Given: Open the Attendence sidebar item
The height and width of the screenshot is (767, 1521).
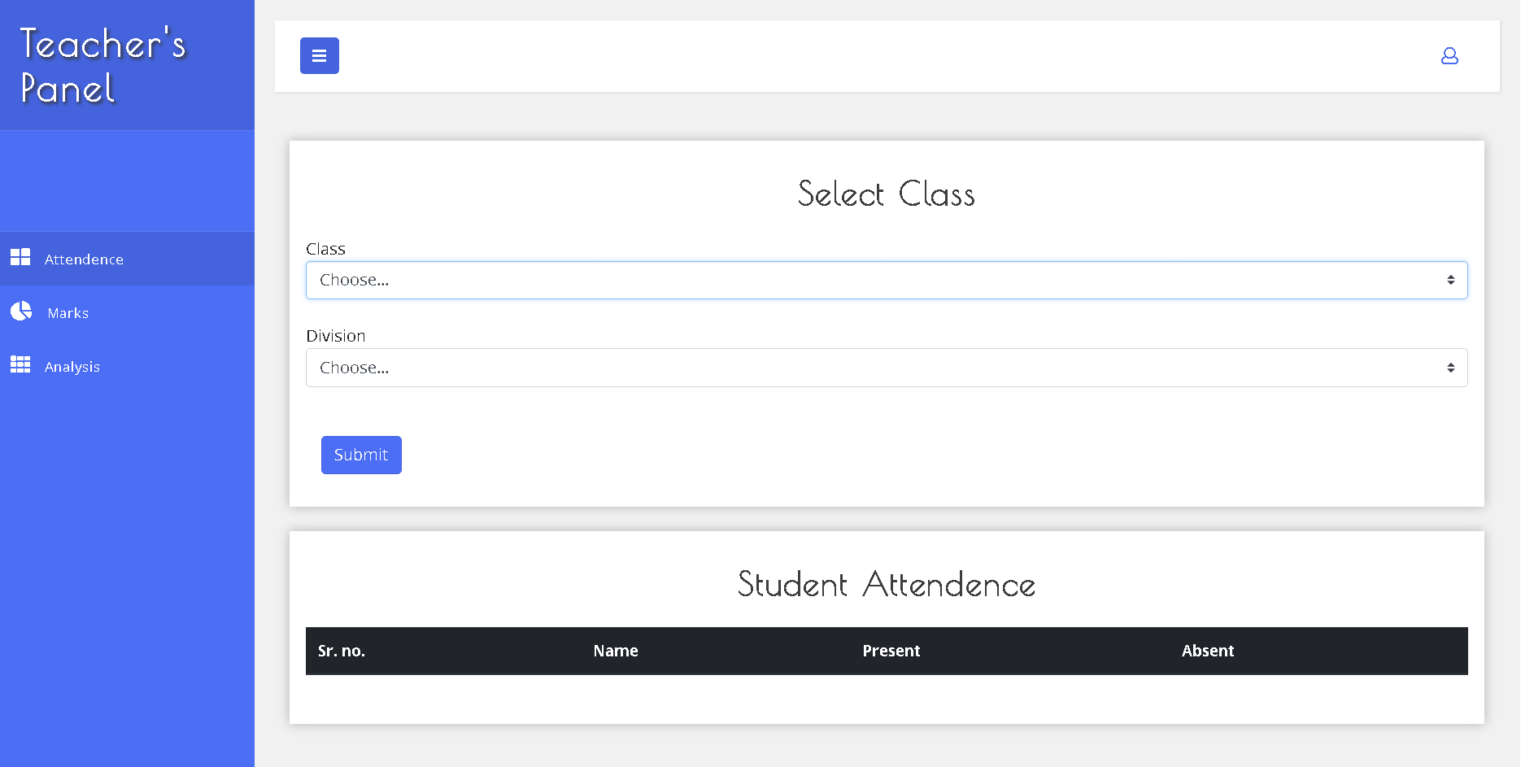Looking at the screenshot, I should click(127, 259).
